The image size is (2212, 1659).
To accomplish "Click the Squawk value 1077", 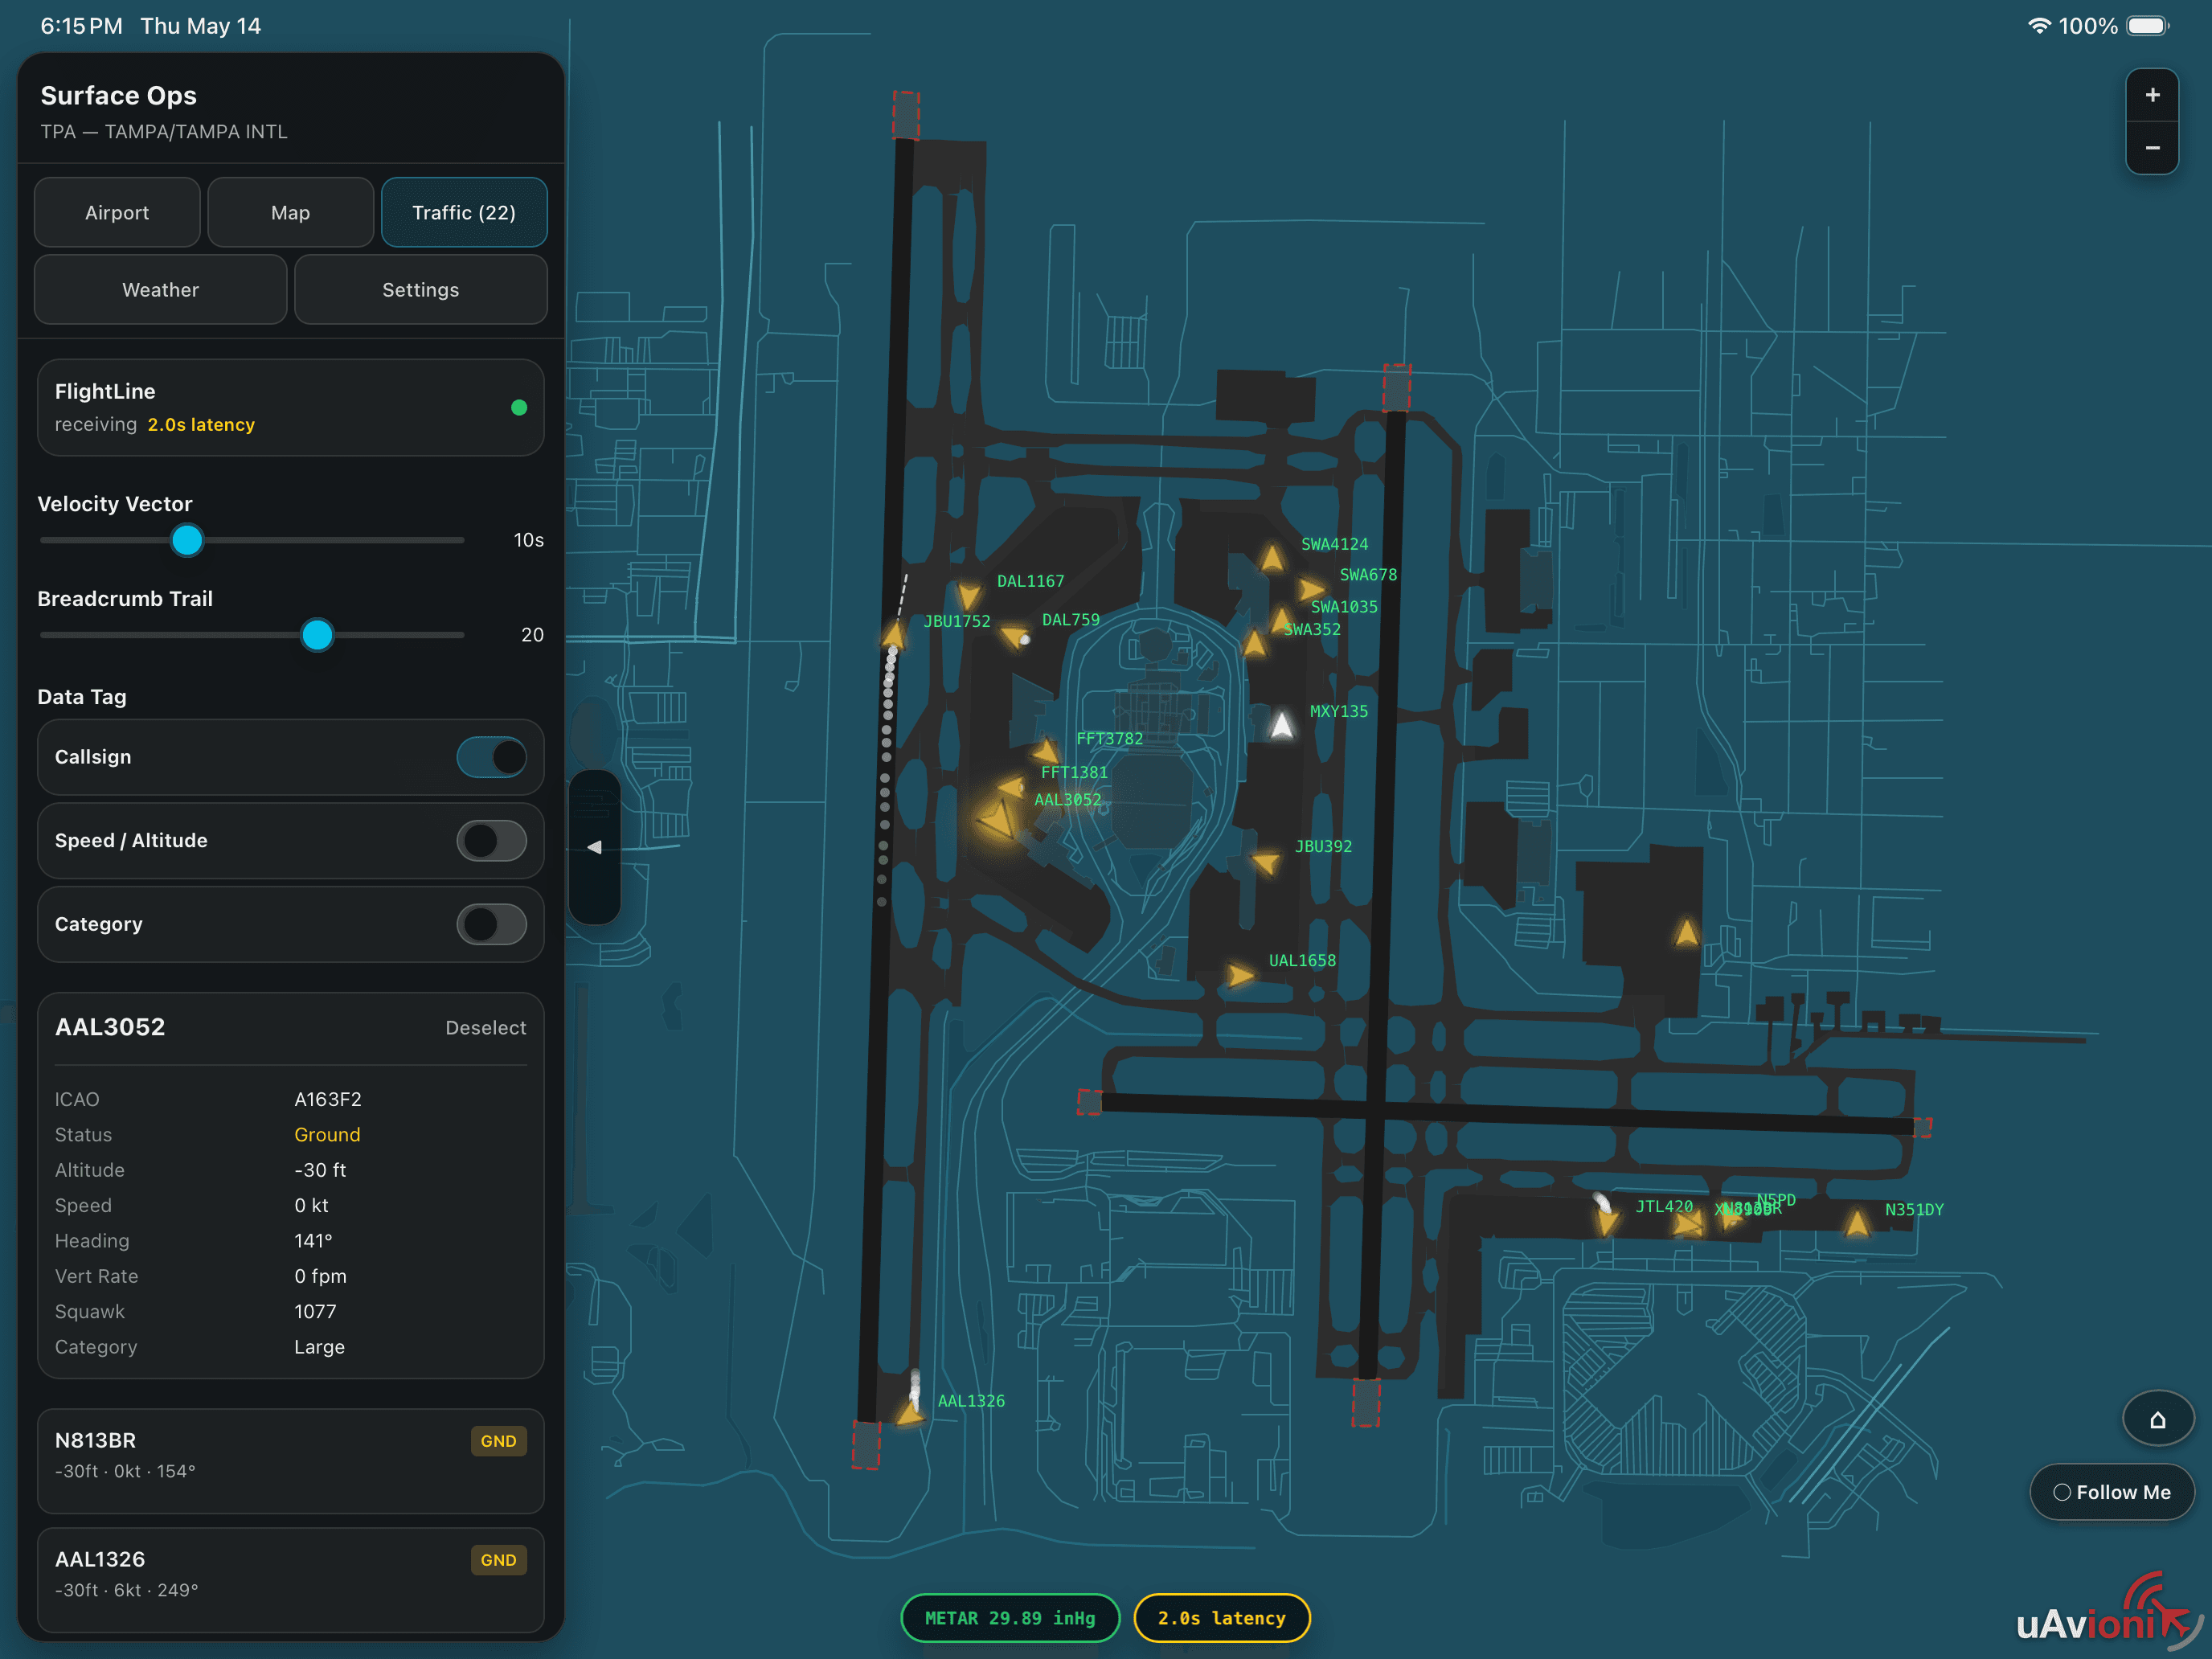I will [x=315, y=1312].
